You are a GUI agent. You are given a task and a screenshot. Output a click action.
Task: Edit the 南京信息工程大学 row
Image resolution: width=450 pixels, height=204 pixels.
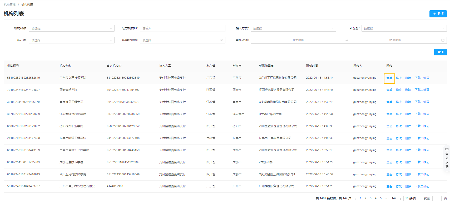399,102
